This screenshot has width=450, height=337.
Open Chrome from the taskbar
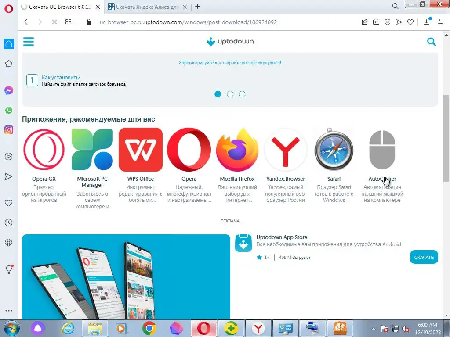(x=149, y=328)
